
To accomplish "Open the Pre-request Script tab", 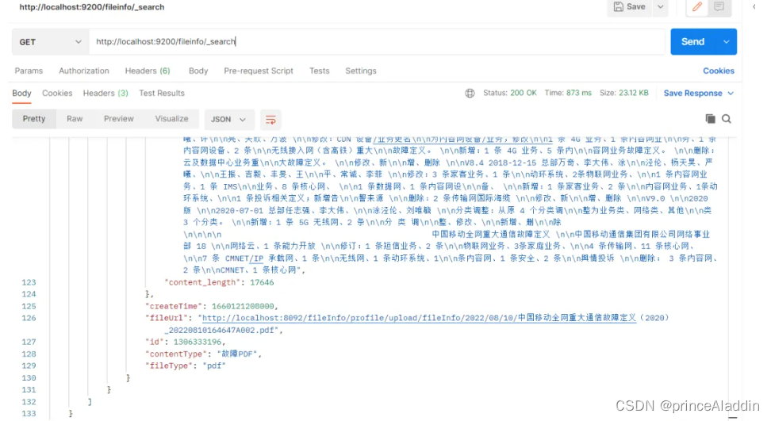I will [259, 71].
